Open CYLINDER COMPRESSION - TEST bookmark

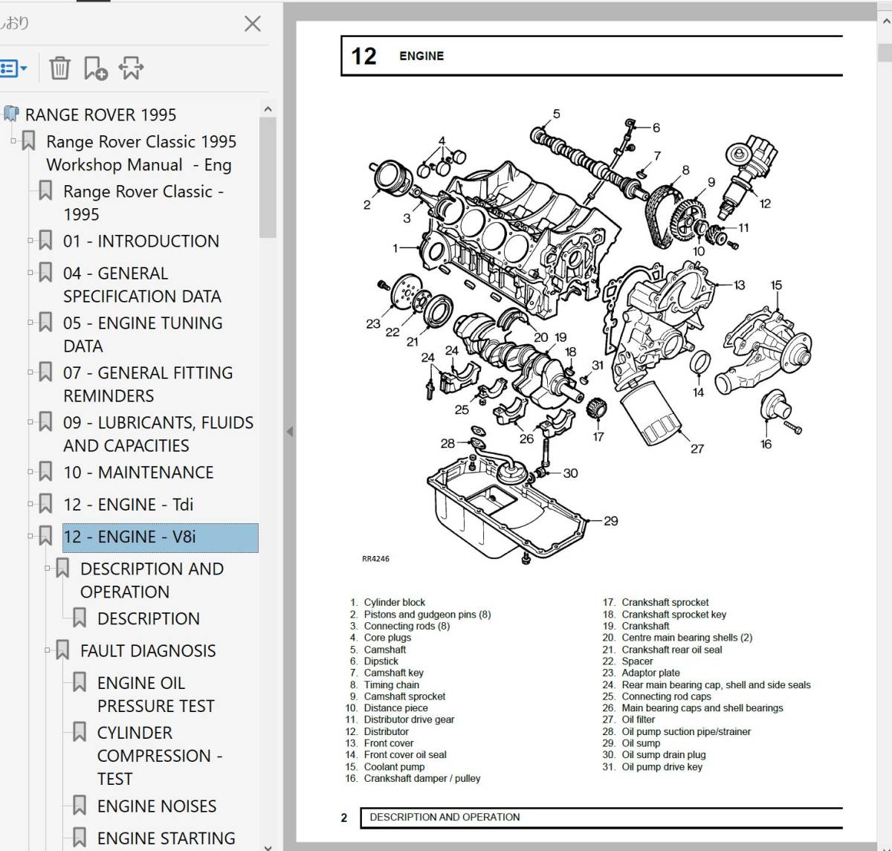pos(160,755)
